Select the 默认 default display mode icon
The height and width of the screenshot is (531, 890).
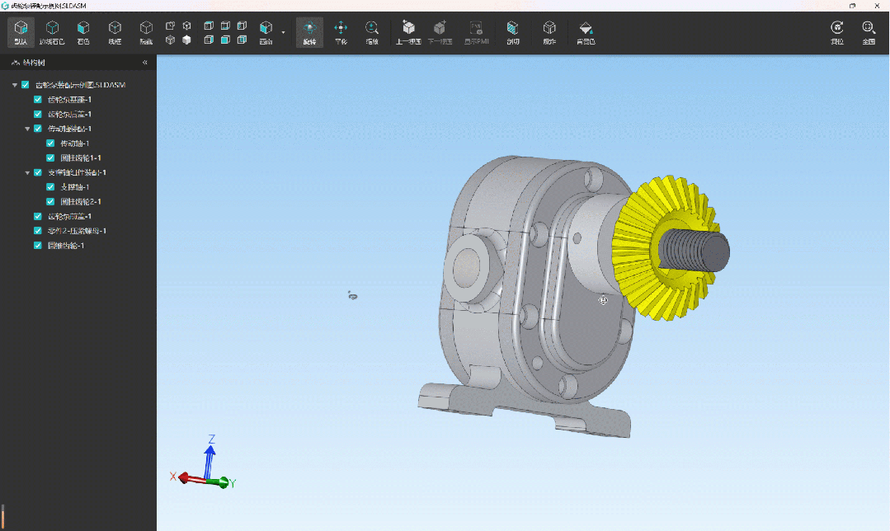point(21,32)
